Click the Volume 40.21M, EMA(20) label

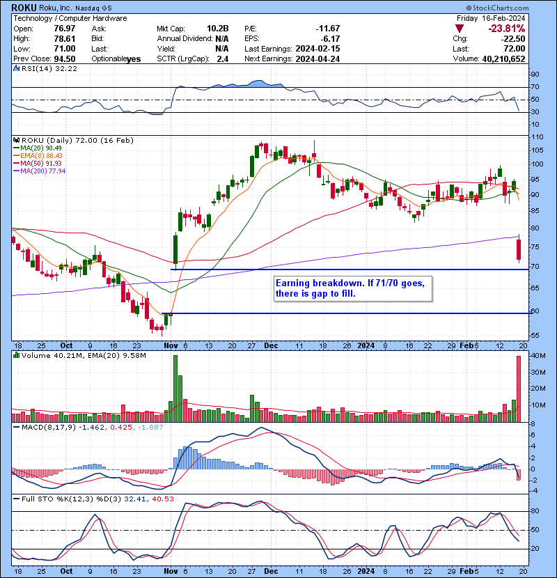(x=84, y=356)
